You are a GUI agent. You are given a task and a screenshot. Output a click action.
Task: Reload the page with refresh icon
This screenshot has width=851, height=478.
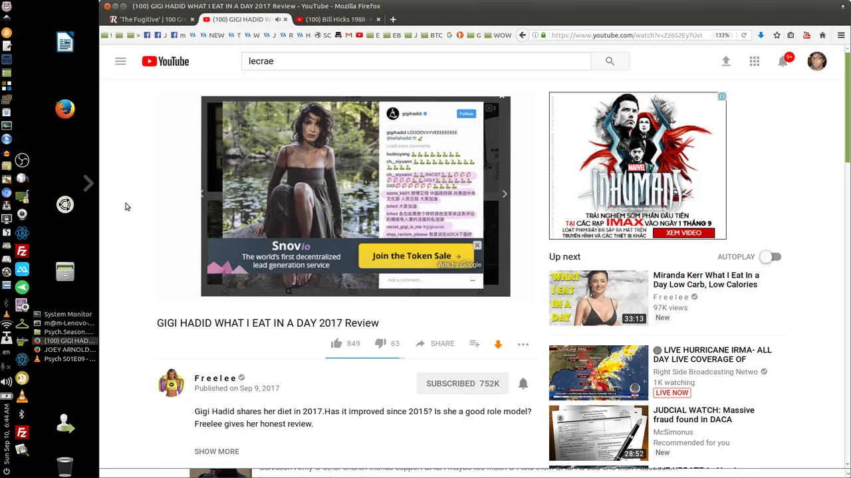point(743,35)
